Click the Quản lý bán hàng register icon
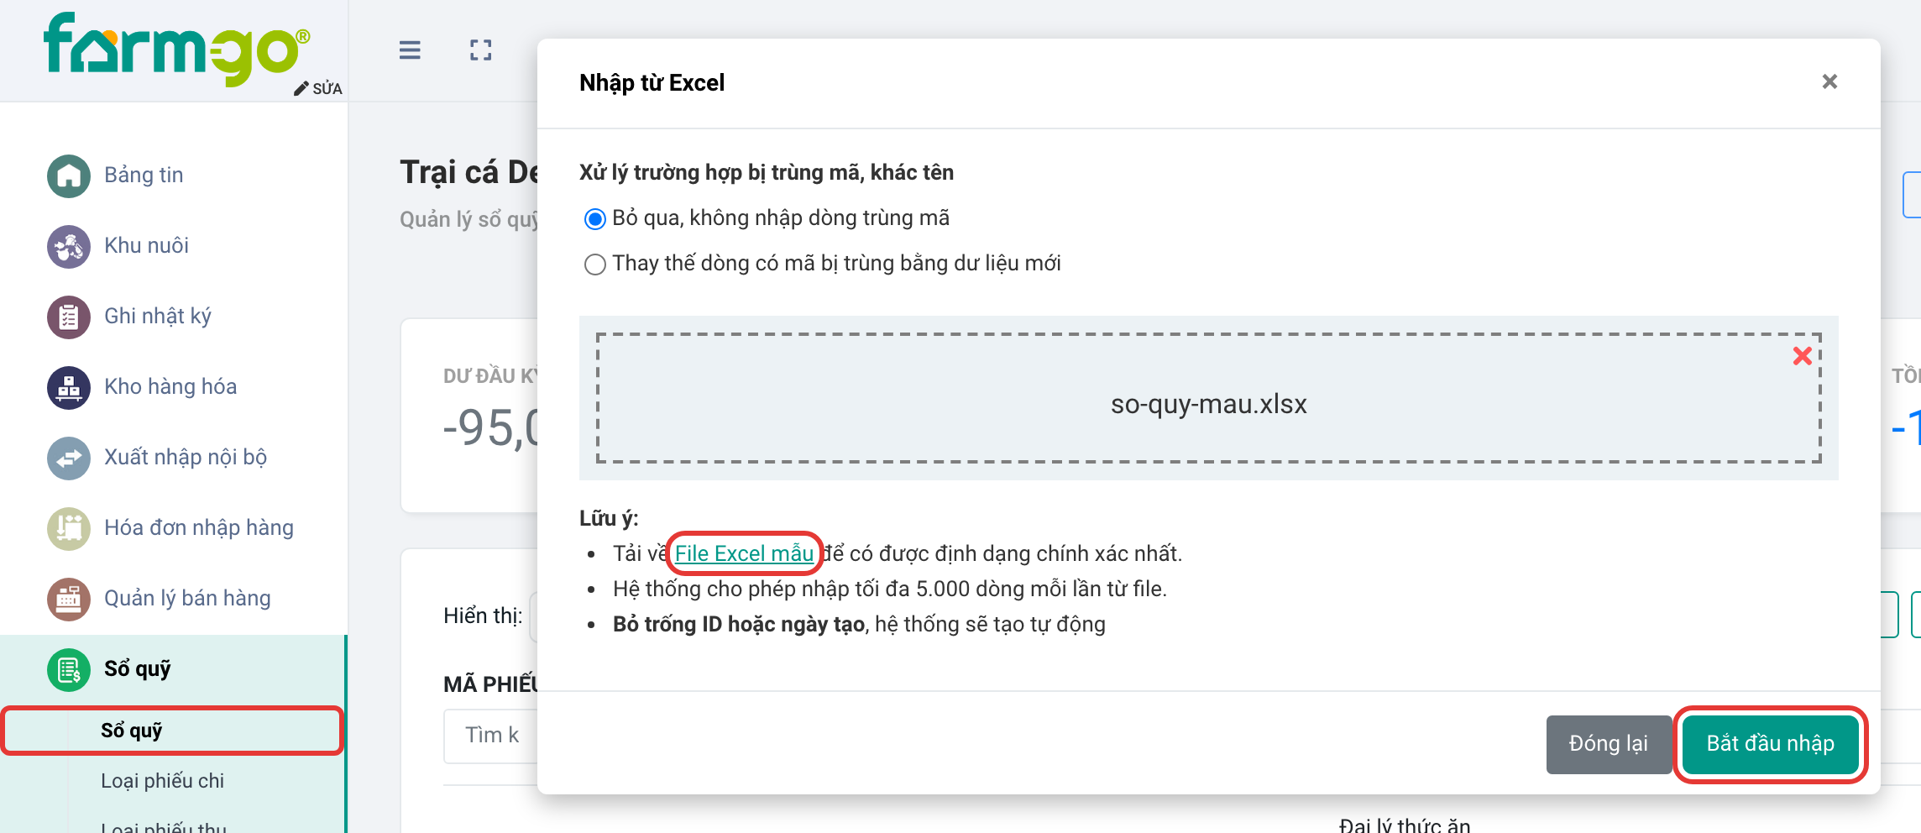This screenshot has width=1921, height=833. point(69,599)
